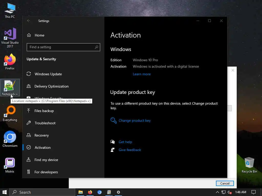262x196 pixels.
Task: Click the network tray icon
Action: point(224,192)
